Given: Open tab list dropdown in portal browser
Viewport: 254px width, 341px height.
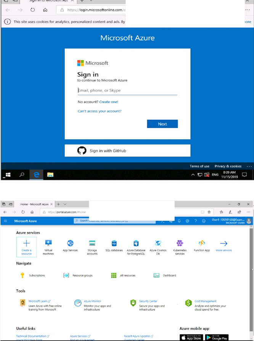Looking at the screenshot, I should [x=65, y=204].
